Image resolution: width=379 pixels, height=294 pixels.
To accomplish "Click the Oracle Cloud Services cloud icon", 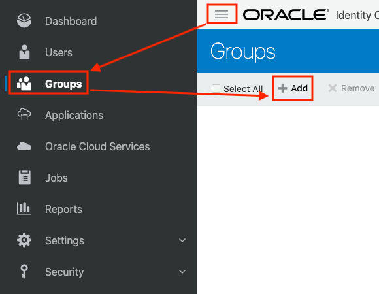I will click(x=24, y=146).
